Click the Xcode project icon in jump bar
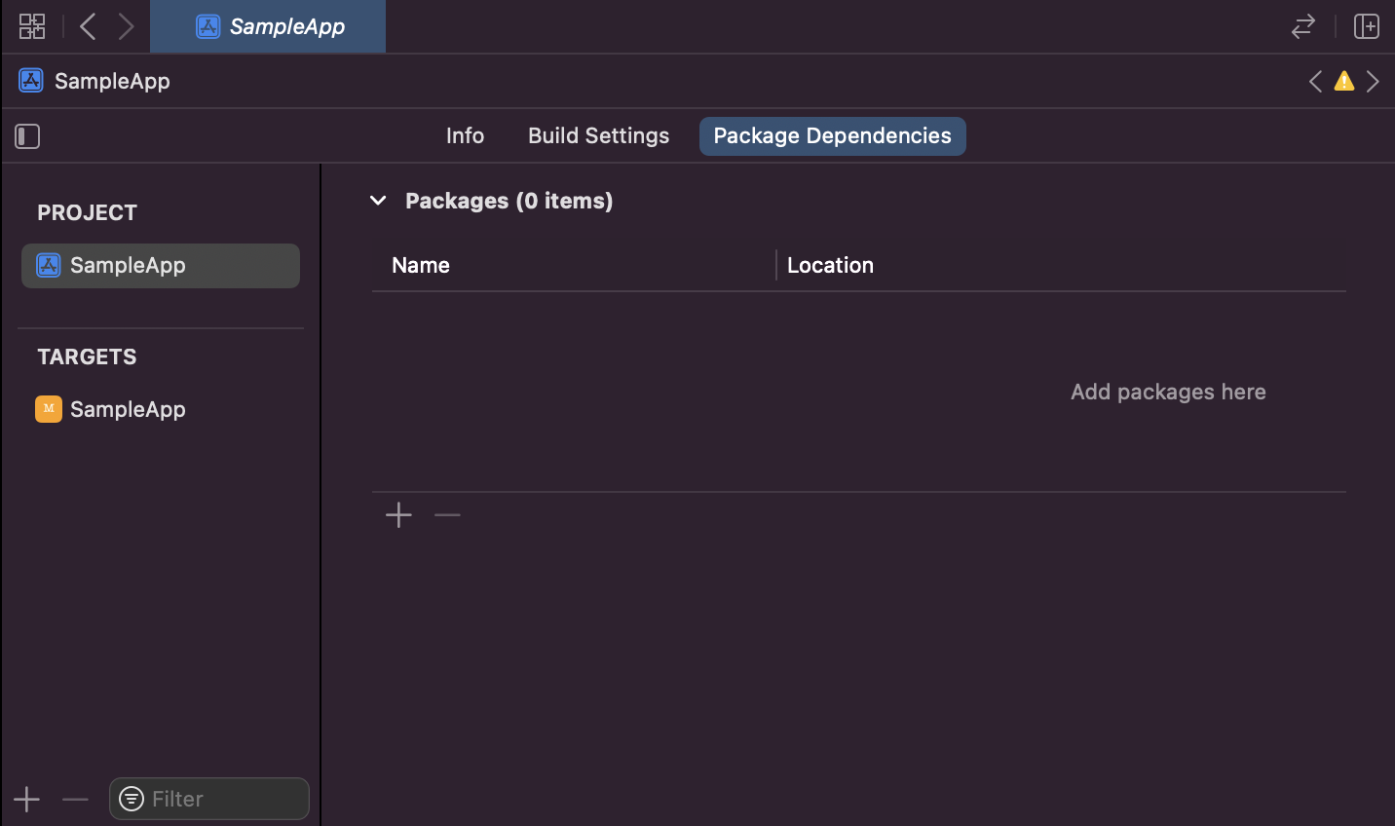 coord(31,81)
